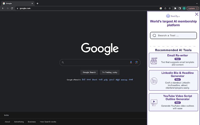Click New badge under Linkedin Generator
This screenshot has height=125, width=200.
point(177,79)
